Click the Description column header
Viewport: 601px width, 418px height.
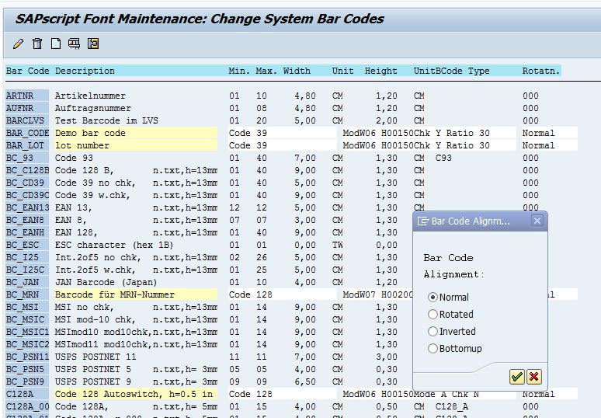click(x=85, y=71)
